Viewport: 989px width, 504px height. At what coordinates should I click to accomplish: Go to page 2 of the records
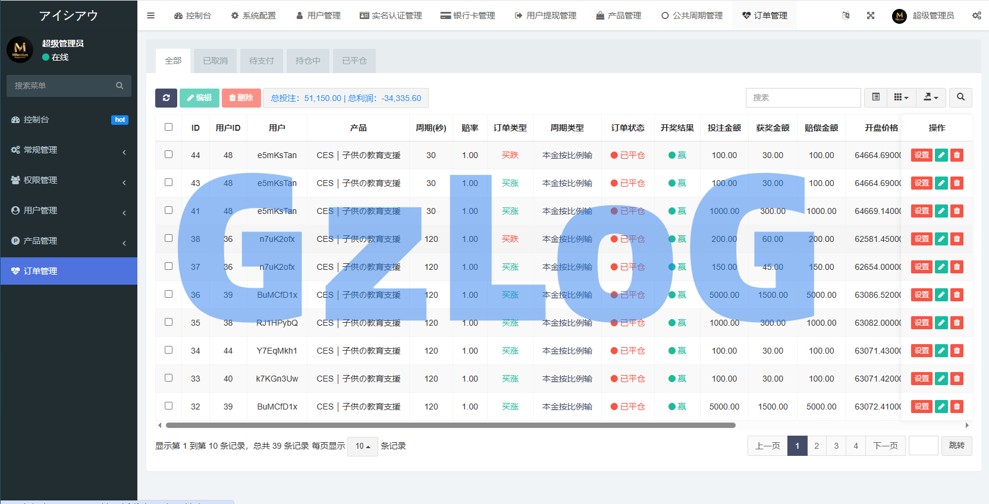817,446
